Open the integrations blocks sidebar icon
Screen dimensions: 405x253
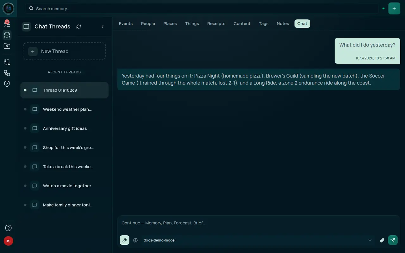click(x=7, y=73)
